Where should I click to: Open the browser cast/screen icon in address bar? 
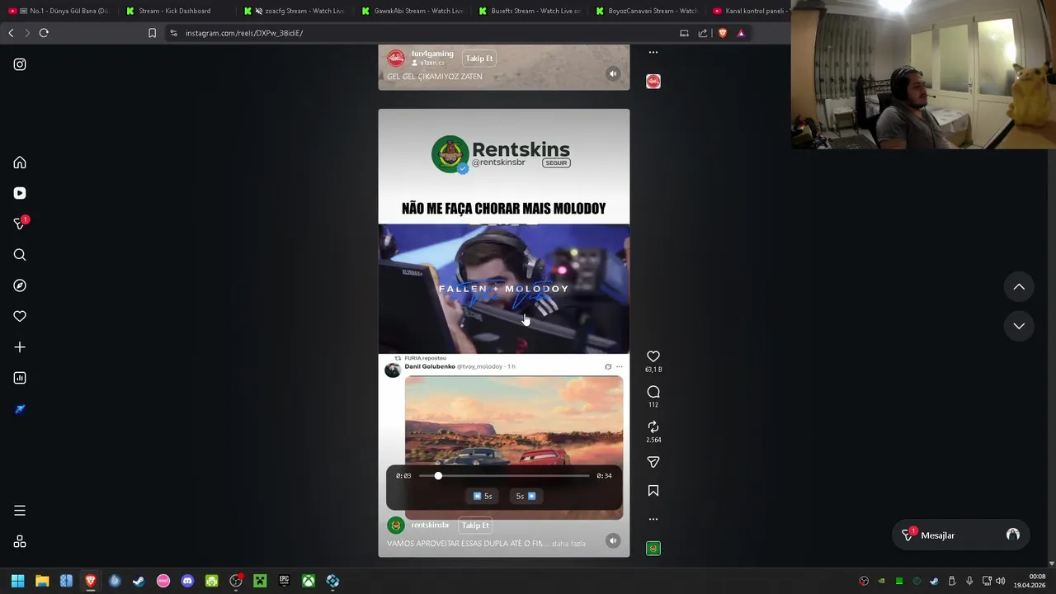pos(684,33)
